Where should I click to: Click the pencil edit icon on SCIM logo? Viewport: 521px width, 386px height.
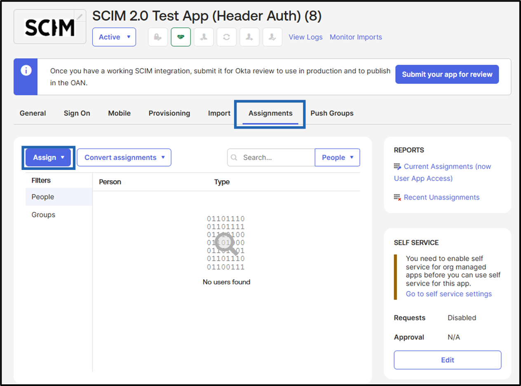(x=80, y=16)
